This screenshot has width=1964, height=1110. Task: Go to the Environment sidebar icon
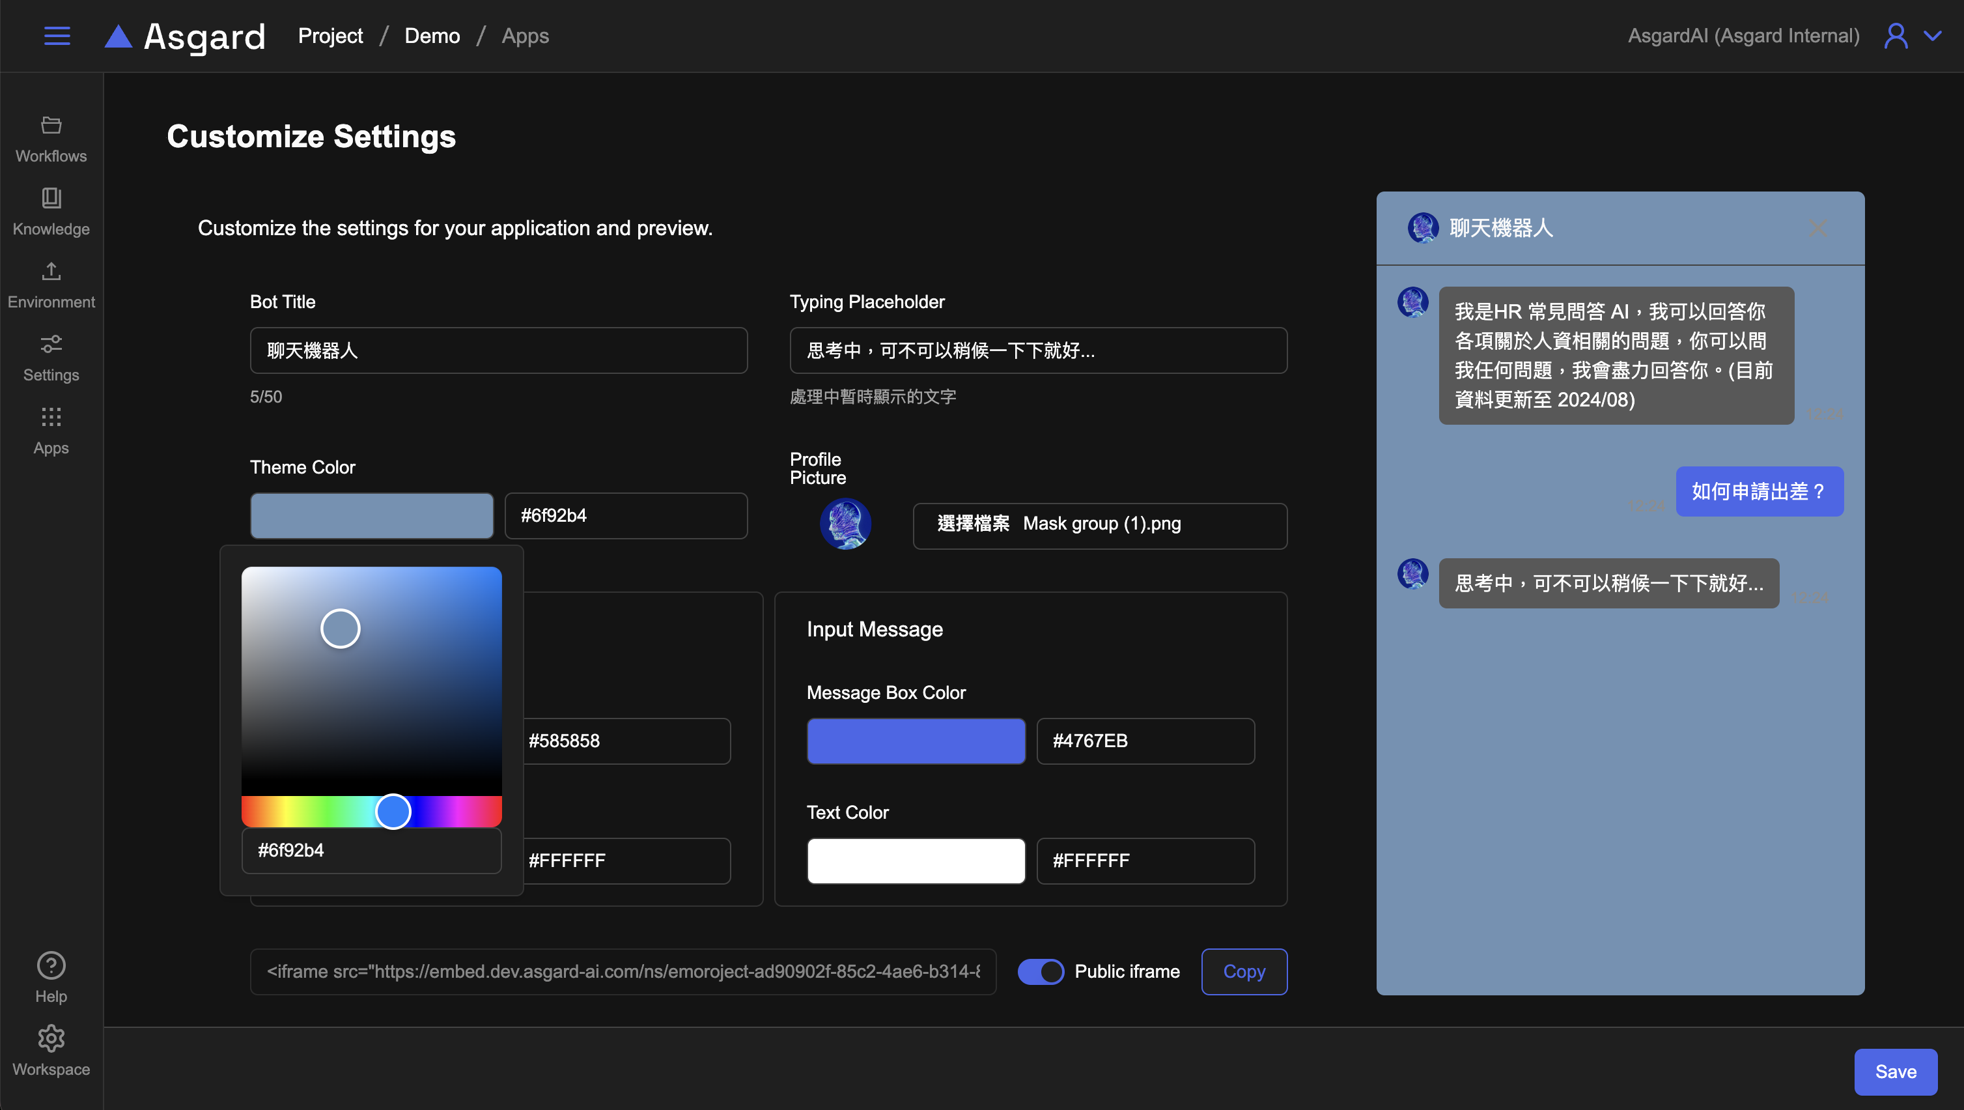[x=51, y=272]
